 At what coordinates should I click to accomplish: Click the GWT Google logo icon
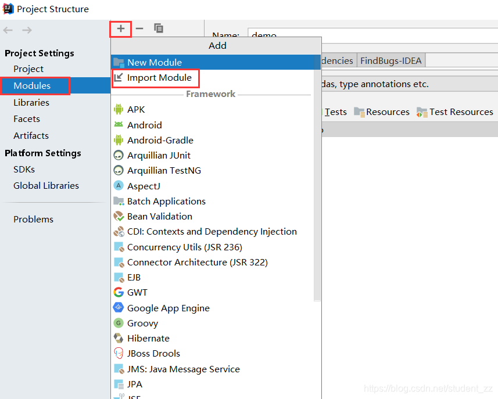(119, 292)
